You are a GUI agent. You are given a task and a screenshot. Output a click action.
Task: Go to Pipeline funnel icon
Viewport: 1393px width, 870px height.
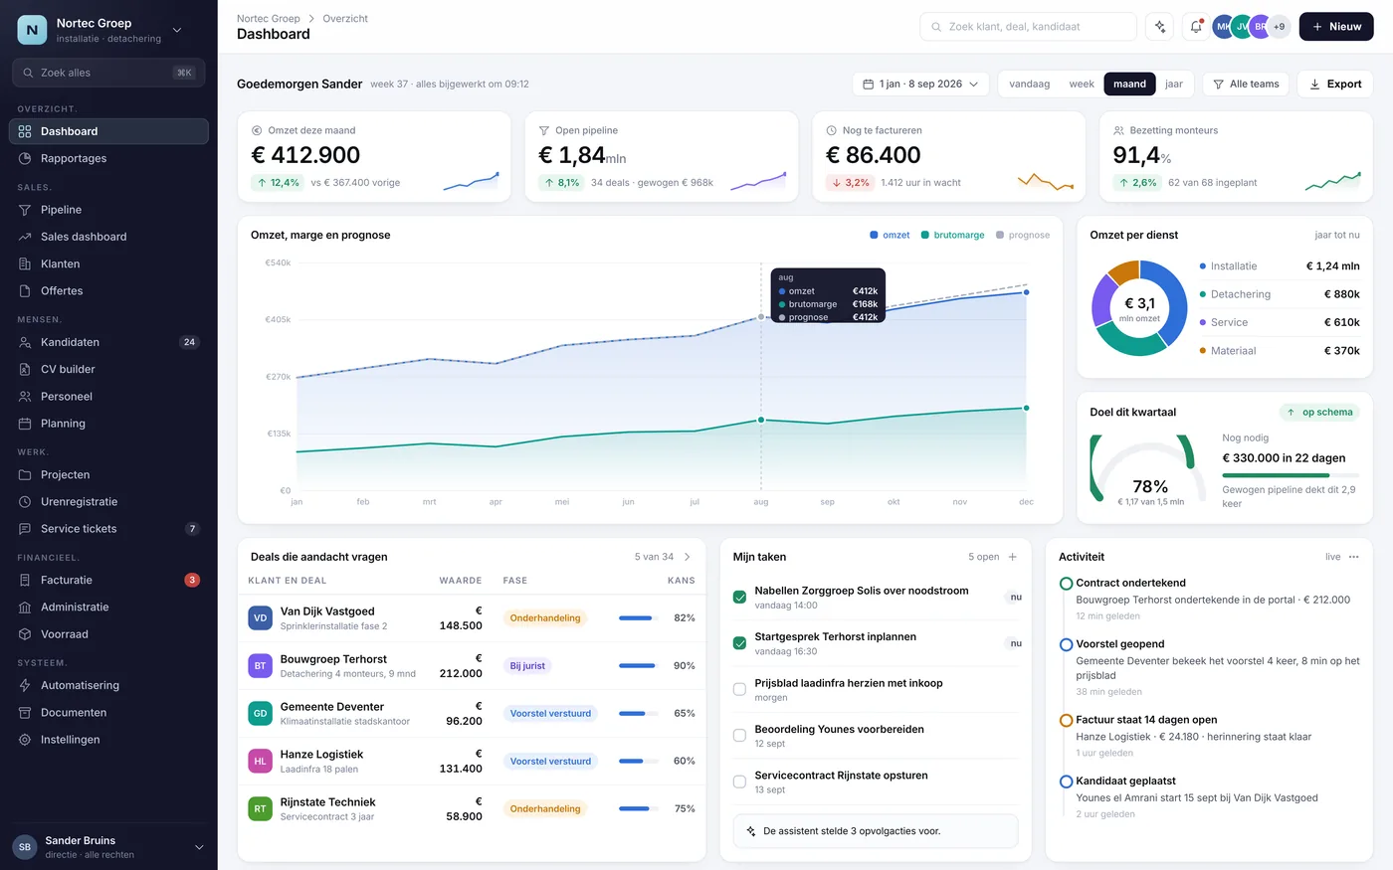[25, 210]
